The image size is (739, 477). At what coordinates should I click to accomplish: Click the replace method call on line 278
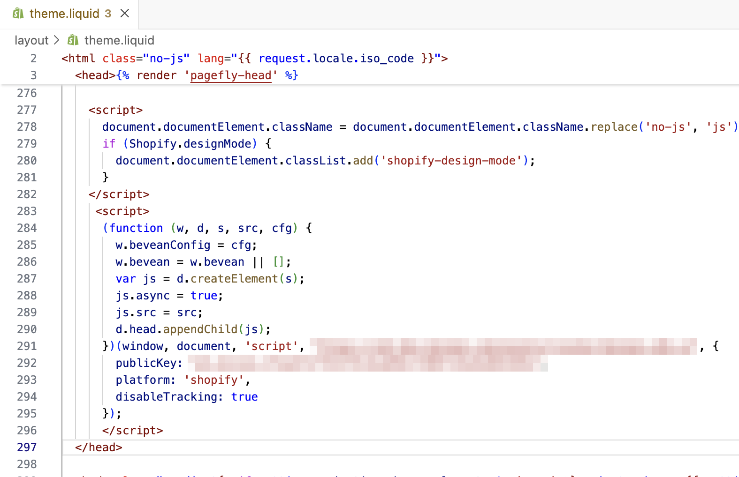614,127
